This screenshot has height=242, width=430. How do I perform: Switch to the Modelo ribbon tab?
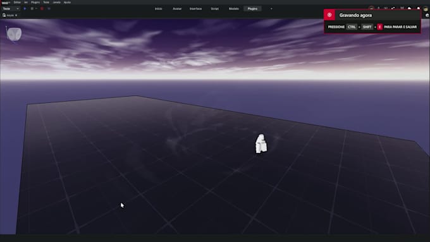point(233,9)
